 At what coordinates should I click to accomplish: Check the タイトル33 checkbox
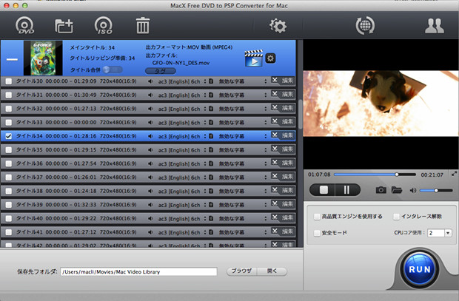(9, 122)
